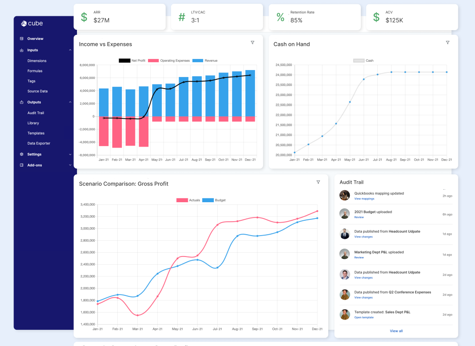475x346 pixels.
Task: Click the LTV:CAC hash icon
Action: click(181, 16)
